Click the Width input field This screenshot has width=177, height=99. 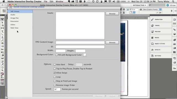[x=61, y=51]
